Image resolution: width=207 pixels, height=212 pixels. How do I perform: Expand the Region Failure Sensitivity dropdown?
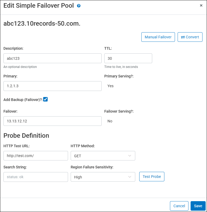pos(103,177)
